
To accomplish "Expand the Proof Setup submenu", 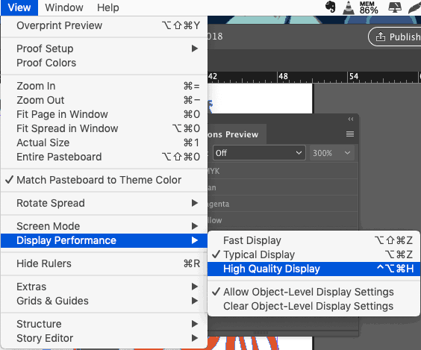I will [104, 49].
